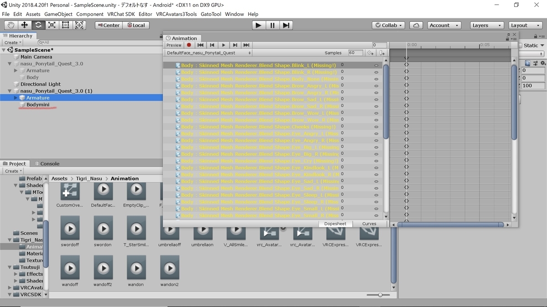Open Scenes folder in Project tree
The width and height of the screenshot is (547, 307).
29,233
